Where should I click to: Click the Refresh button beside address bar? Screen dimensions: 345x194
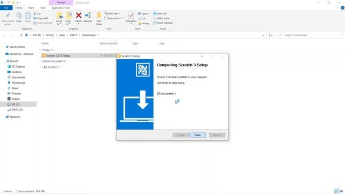click(270, 35)
